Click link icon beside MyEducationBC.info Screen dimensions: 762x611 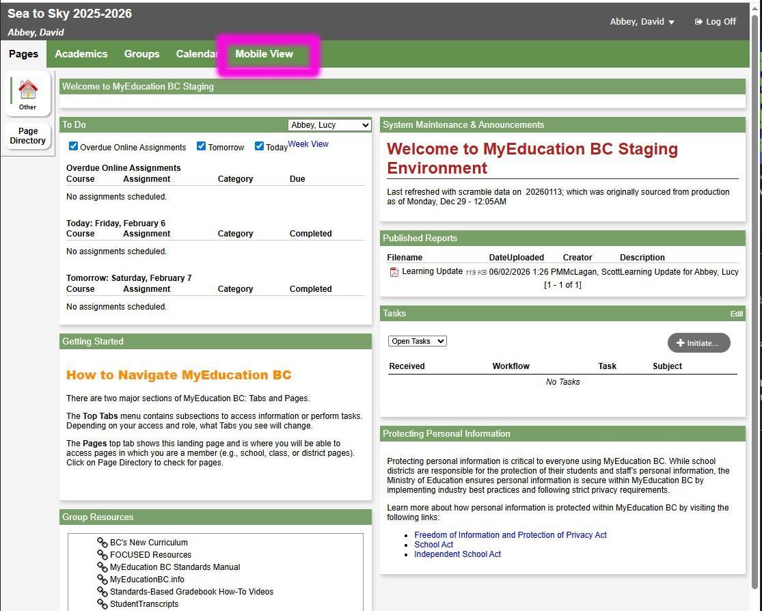[x=103, y=580]
